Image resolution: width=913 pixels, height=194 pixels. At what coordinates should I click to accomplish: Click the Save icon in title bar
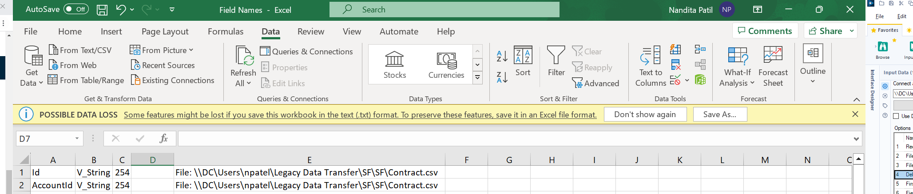102,10
